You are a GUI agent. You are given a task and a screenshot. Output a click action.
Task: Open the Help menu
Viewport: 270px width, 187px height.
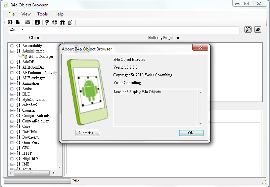(59, 14)
